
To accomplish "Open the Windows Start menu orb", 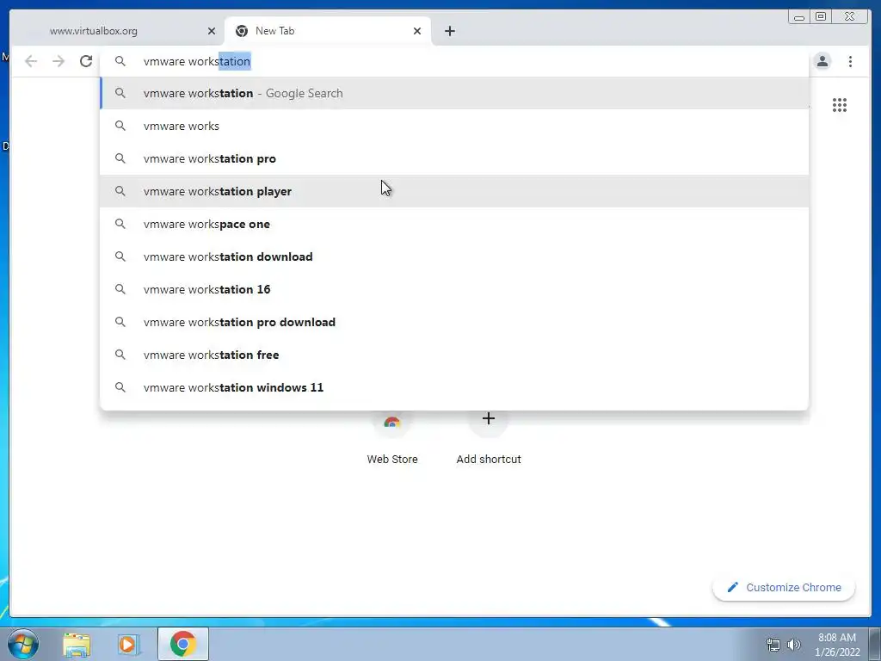I will 23,644.
